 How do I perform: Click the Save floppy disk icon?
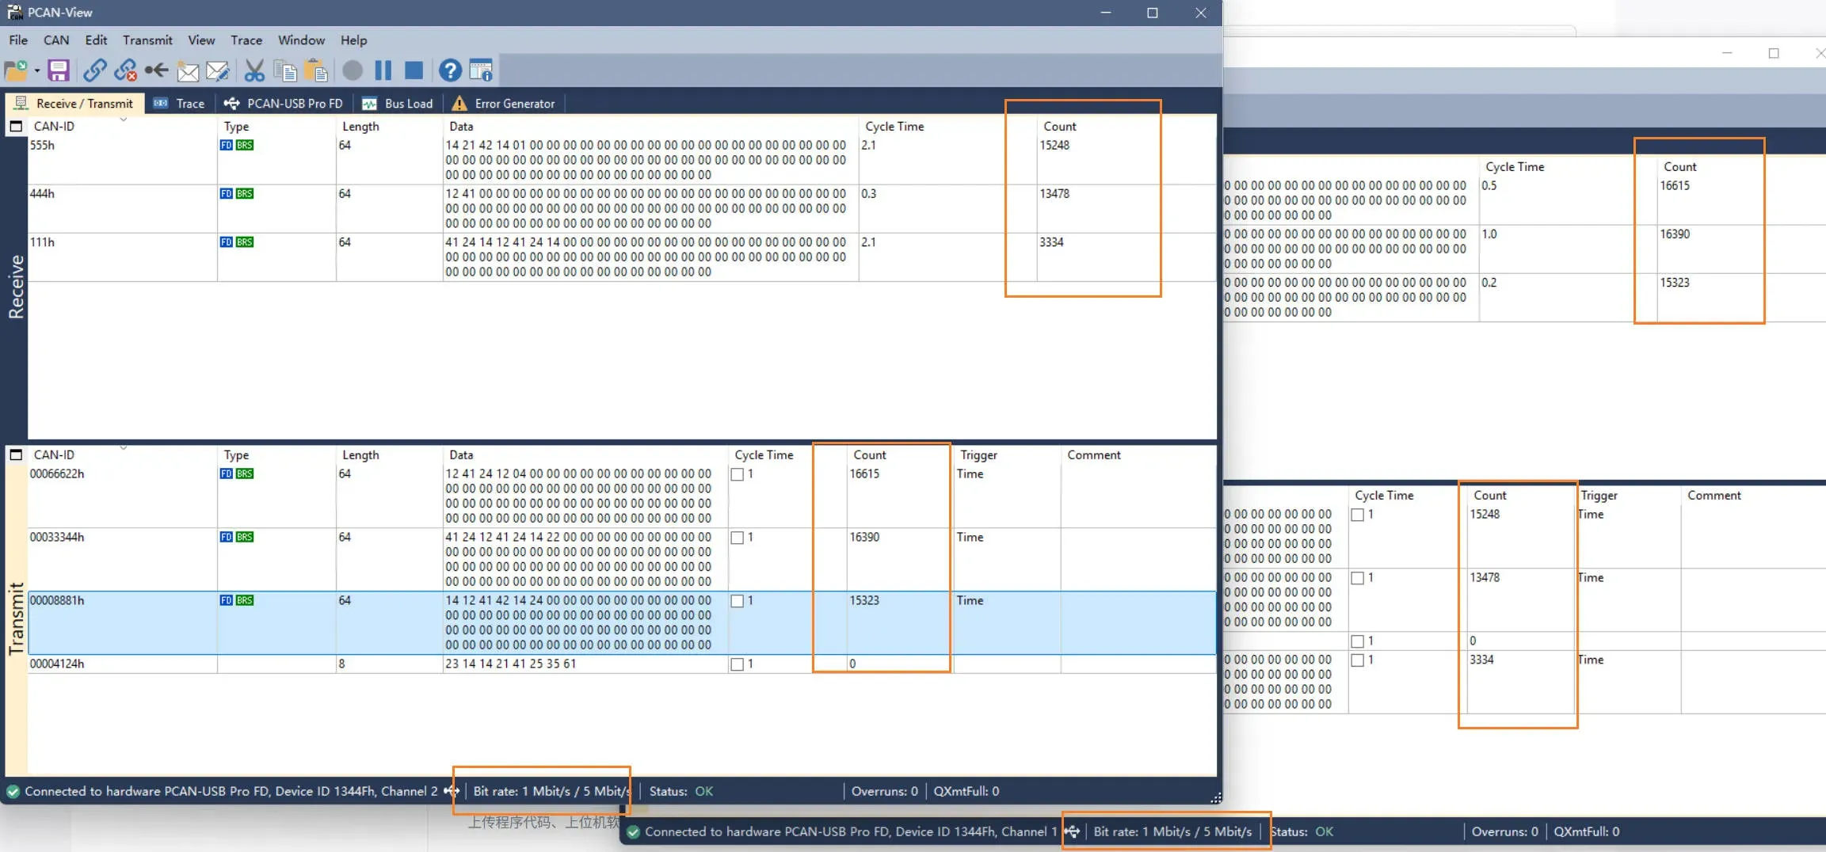pos(59,70)
